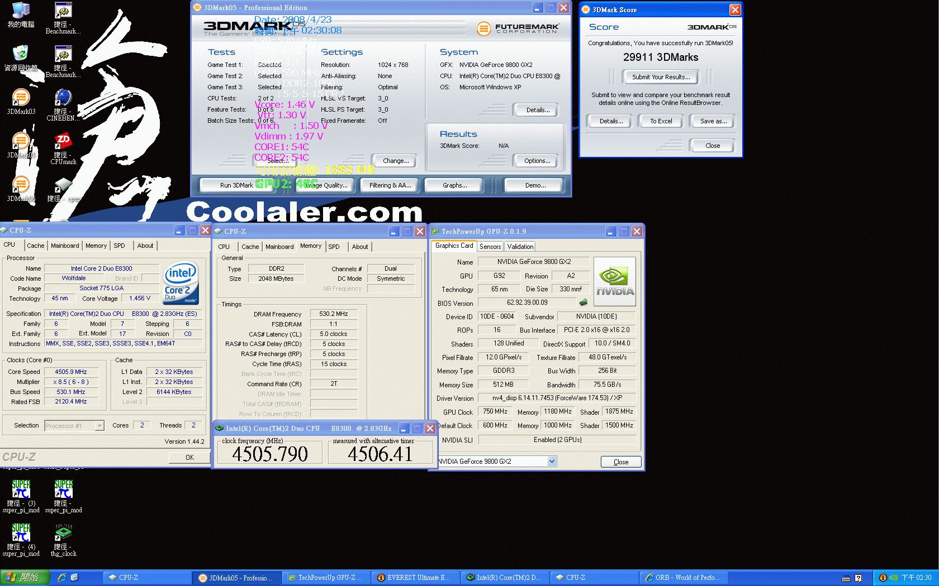This screenshot has height=586, width=939.
Task: Click the language bar help icon
Action: 859,578
